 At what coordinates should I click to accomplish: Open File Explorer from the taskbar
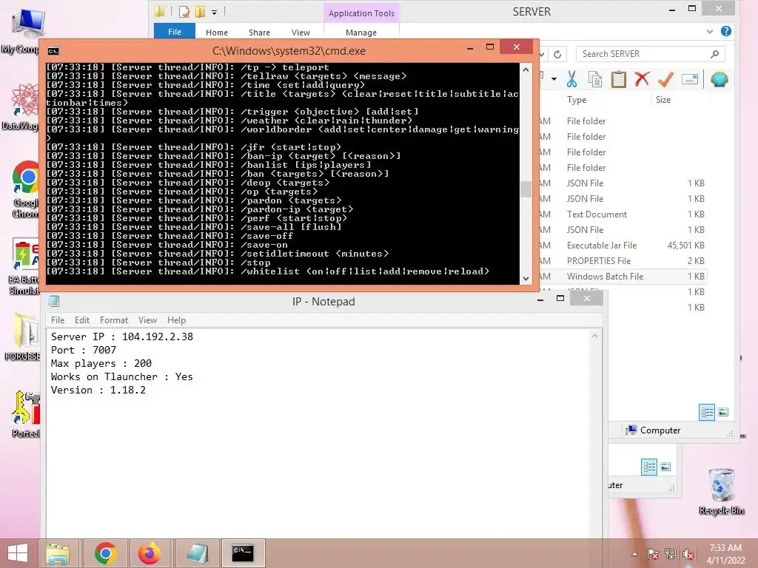pos(58,553)
